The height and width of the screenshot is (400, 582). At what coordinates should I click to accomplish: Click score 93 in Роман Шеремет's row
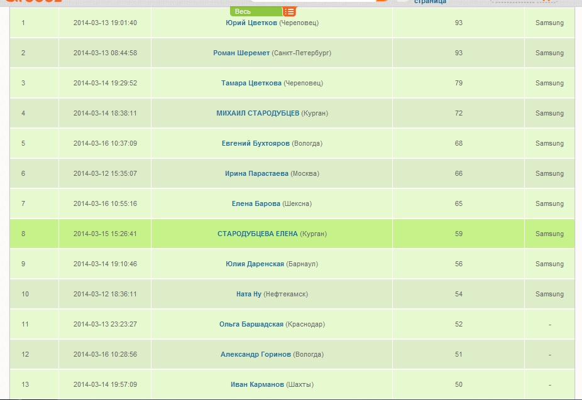(459, 53)
